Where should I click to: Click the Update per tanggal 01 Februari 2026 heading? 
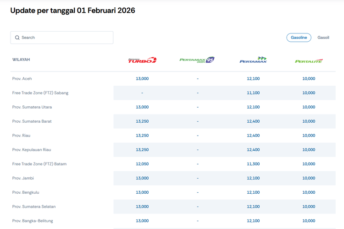point(72,11)
